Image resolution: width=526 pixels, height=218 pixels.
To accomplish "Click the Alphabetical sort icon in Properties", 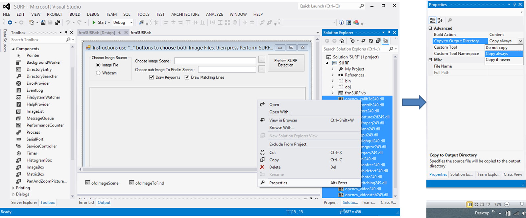I will (440, 20).
